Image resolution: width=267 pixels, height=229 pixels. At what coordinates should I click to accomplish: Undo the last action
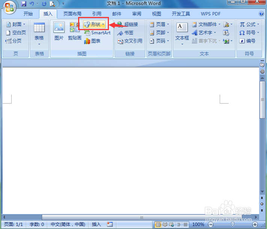(x=32, y=4)
